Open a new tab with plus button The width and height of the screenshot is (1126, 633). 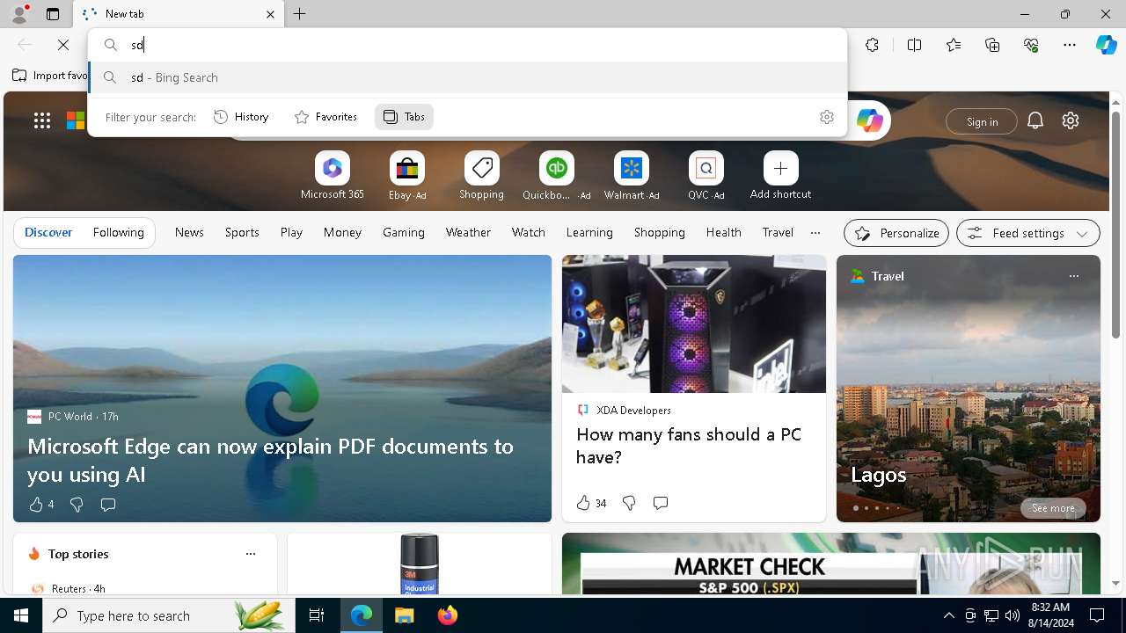pyautogui.click(x=300, y=14)
